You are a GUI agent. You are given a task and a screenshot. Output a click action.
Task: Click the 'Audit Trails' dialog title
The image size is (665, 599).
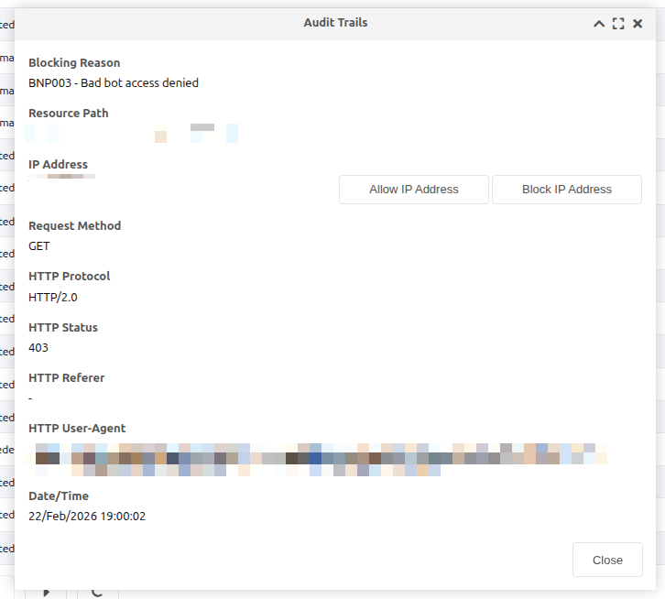[335, 23]
